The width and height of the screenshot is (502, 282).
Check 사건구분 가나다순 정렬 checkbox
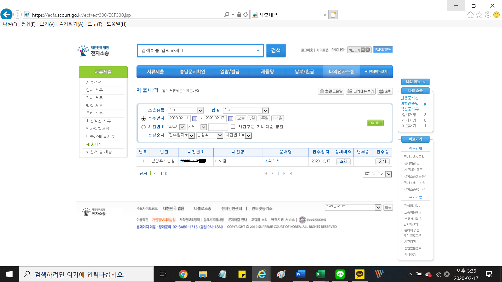pos(233,127)
